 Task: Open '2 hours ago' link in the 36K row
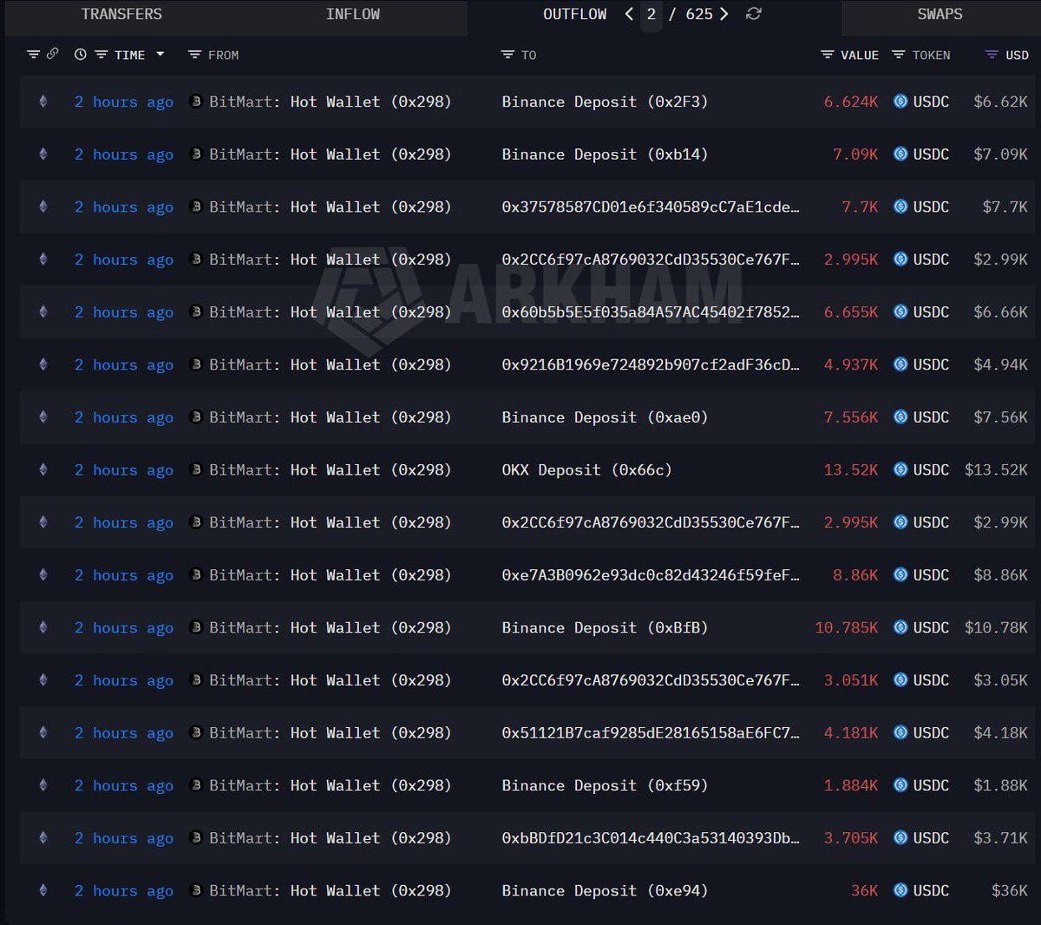[x=124, y=891]
